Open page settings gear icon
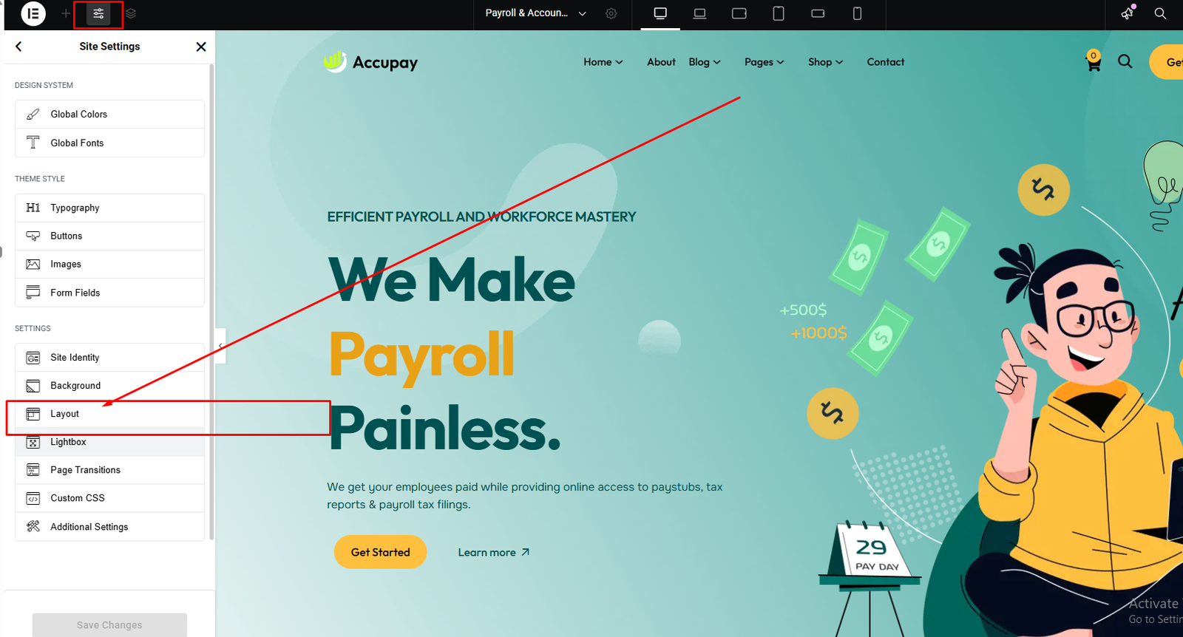 (611, 13)
